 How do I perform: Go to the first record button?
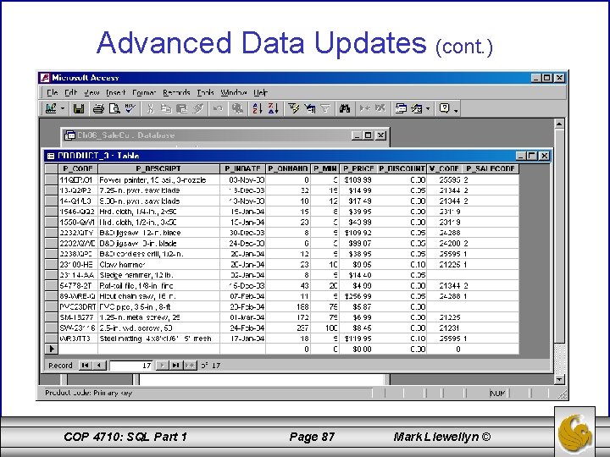pos(85,366)
